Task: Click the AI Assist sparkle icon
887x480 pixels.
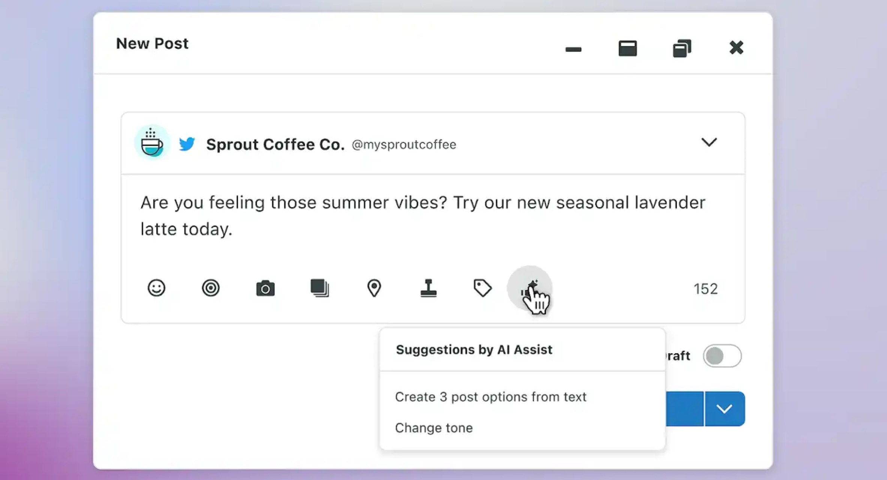Action: pos(530,288)
